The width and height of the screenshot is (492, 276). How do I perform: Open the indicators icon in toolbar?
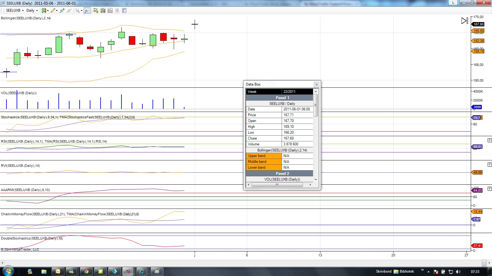(110, 10)
